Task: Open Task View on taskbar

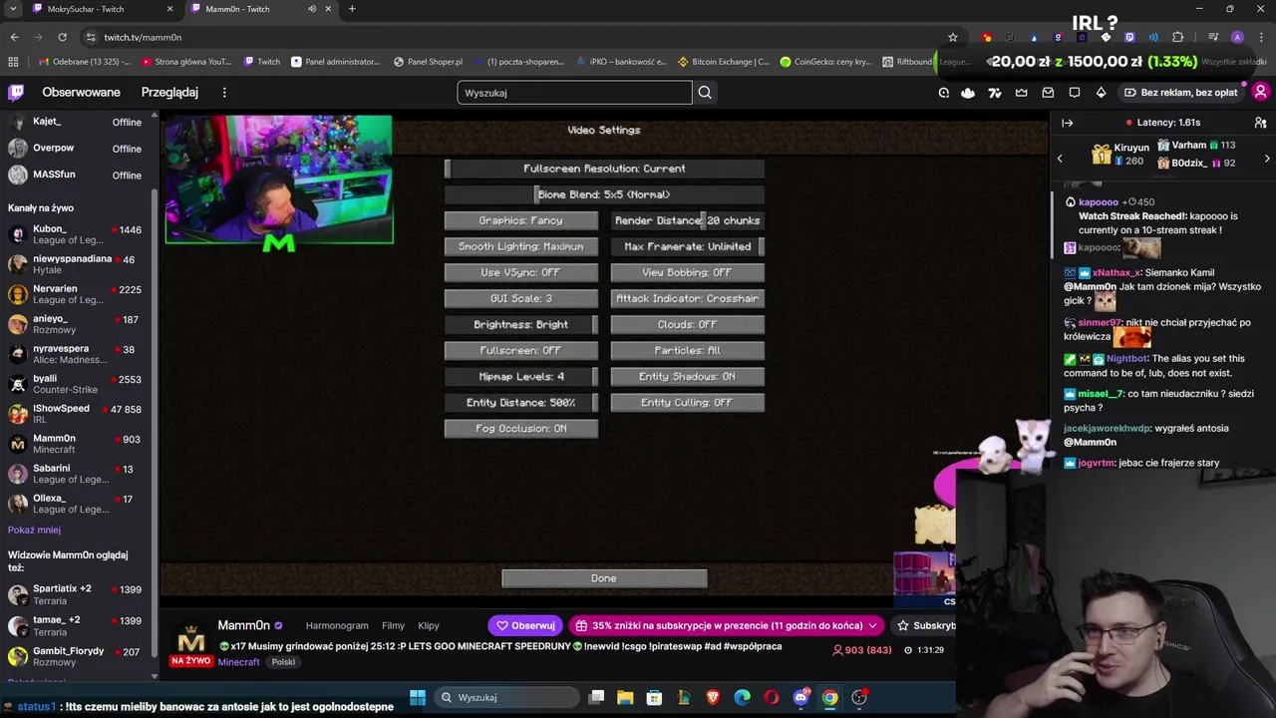Action: pos(596,697)
